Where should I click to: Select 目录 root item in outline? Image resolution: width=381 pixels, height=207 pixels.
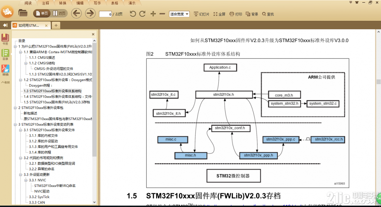point(22,41)
